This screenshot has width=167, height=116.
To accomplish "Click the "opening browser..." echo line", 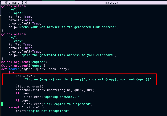I will pyautogui.click(x=52, y=97).
